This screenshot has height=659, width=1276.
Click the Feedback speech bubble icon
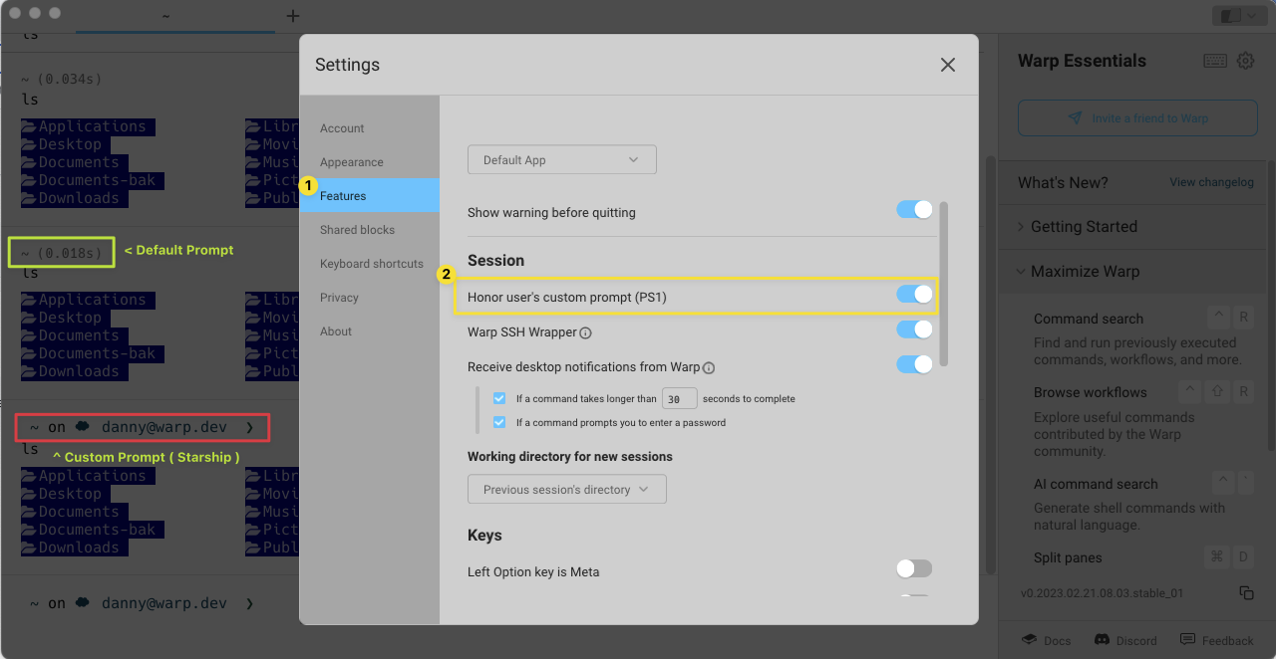coord(1187,640)
